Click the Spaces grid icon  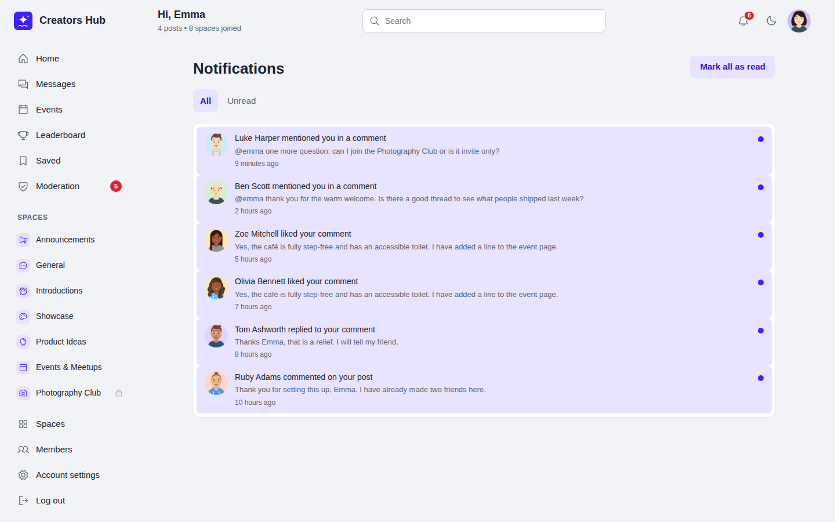tap(23, 424)
